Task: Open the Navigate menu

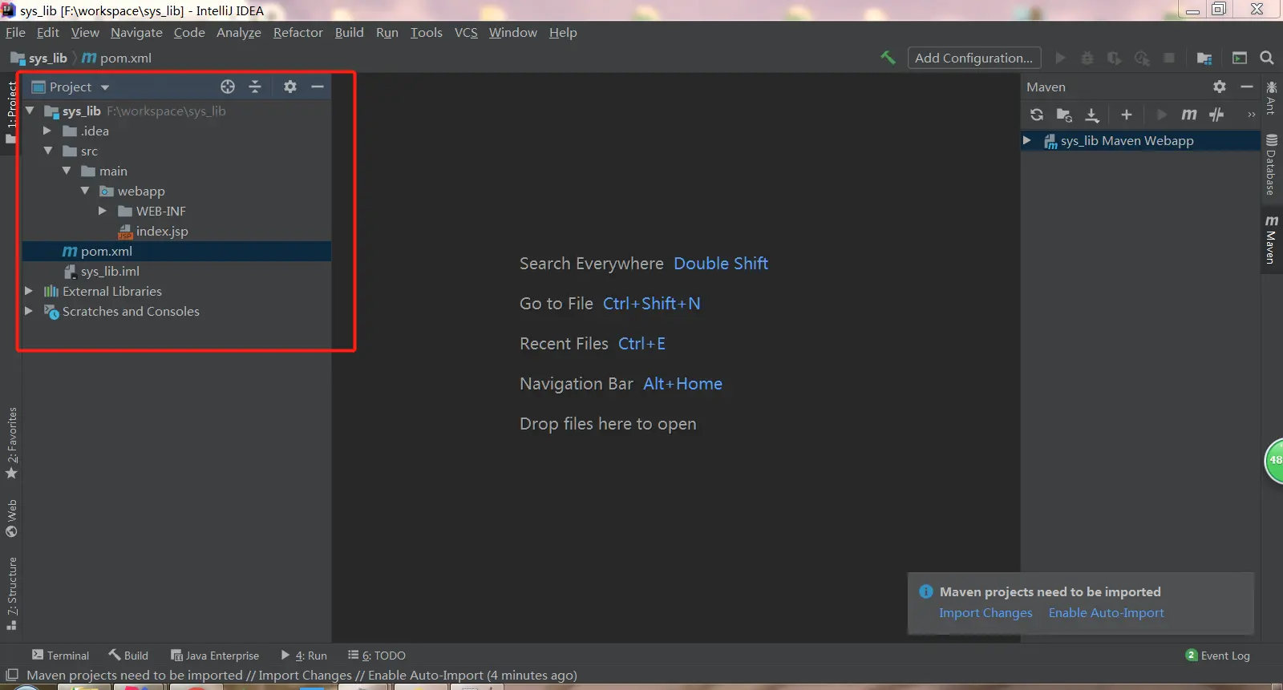Action: (x=136, y=32)
